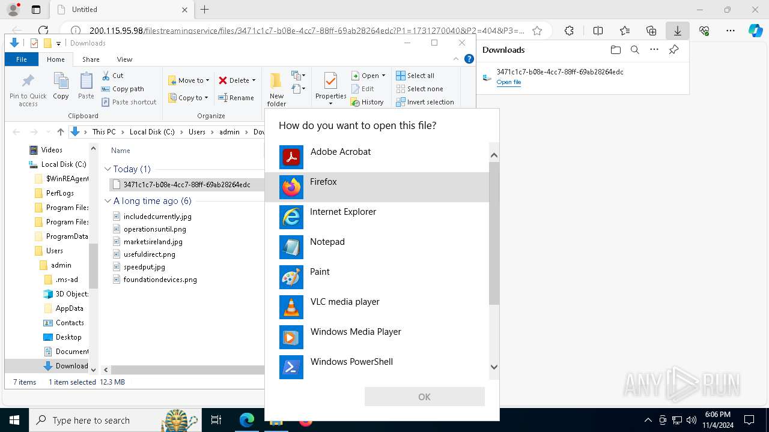Select operationsuntil.png
The height and width of the screenshot is (432, 769).
(x=154, y=229)
